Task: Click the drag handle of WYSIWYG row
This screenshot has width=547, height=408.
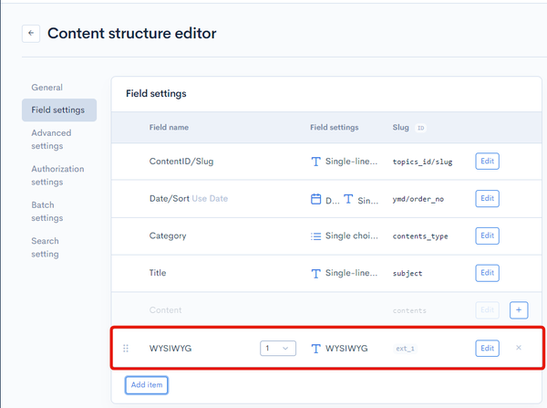Action: click(126, 349)
